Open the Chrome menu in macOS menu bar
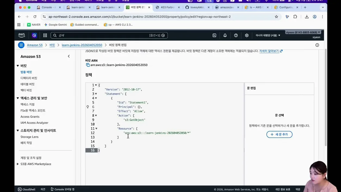The height and width of the screenshot is (192, 341). [32, 1]
